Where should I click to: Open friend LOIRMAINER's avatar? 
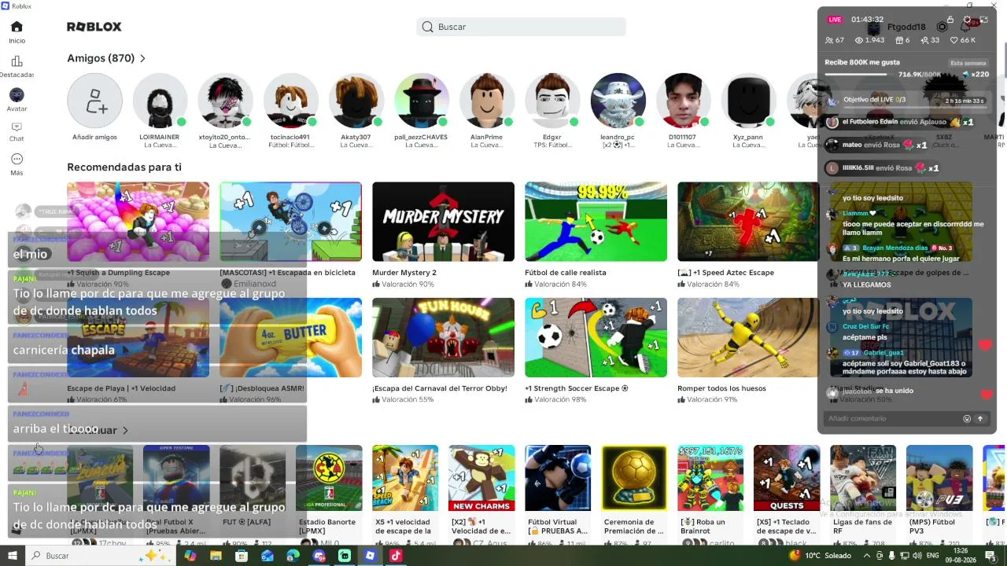point(160,101)
